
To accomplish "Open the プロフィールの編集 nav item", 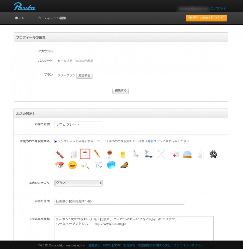I will click(52, 18).
